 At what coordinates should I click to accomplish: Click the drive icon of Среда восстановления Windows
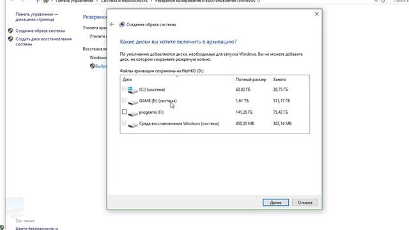(x=133, y=125)
